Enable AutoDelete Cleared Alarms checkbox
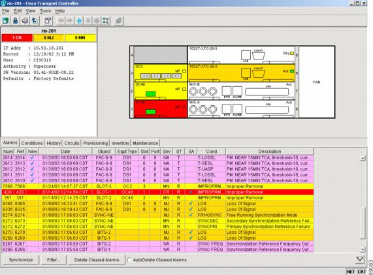The image size is (373, 275). [129, 260]
